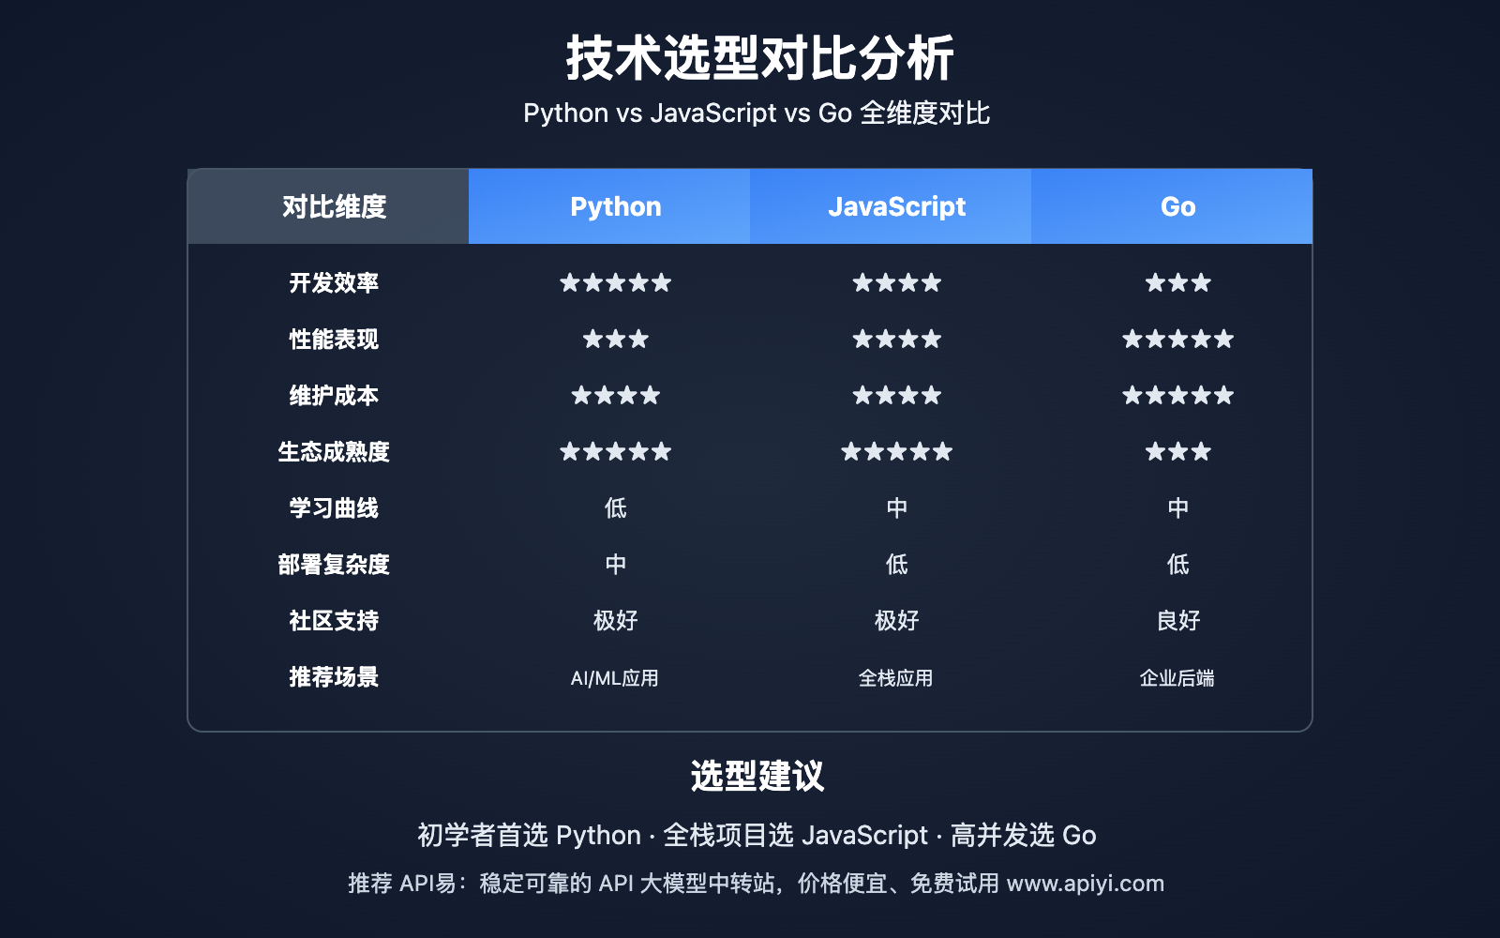Open the www.apiyi.com link
Image resolution: width=1500 pixels, height=938 pixels.
[x=1086, y=884]
